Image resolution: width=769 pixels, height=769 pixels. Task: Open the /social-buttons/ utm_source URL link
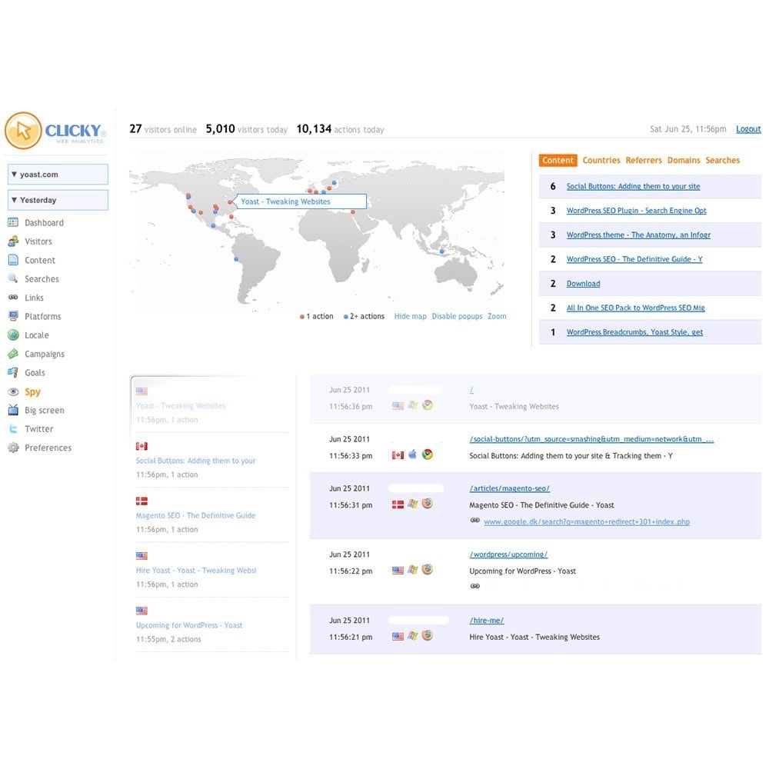tap(591, 439)
